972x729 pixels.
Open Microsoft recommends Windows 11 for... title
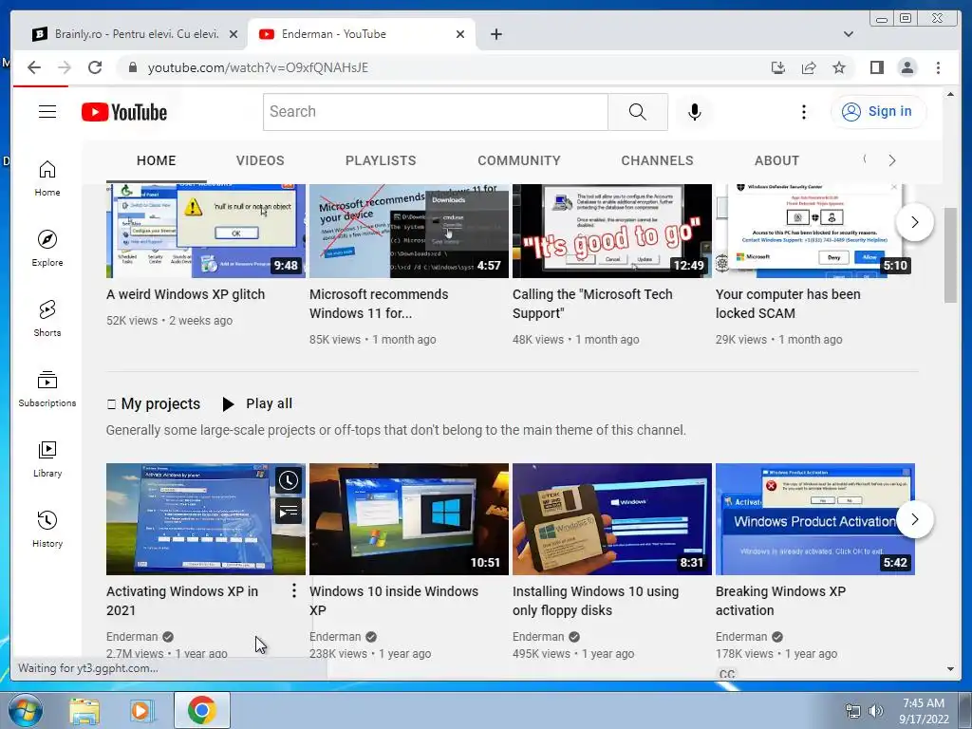click(x=379, y=304)
